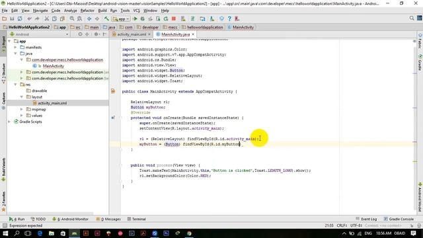This screenshot has height=238, width=423.
Task: Click the mecc breadcrumb in navigation bar
Action: coord(171,27)
